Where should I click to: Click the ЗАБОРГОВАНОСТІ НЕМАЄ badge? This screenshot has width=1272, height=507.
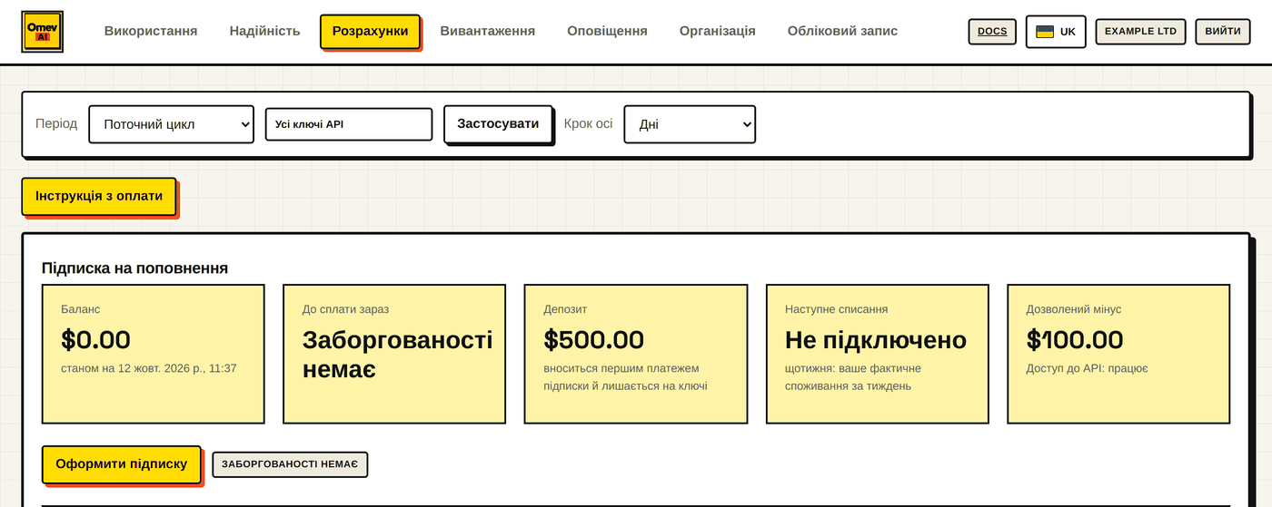[x=290, y=464]
